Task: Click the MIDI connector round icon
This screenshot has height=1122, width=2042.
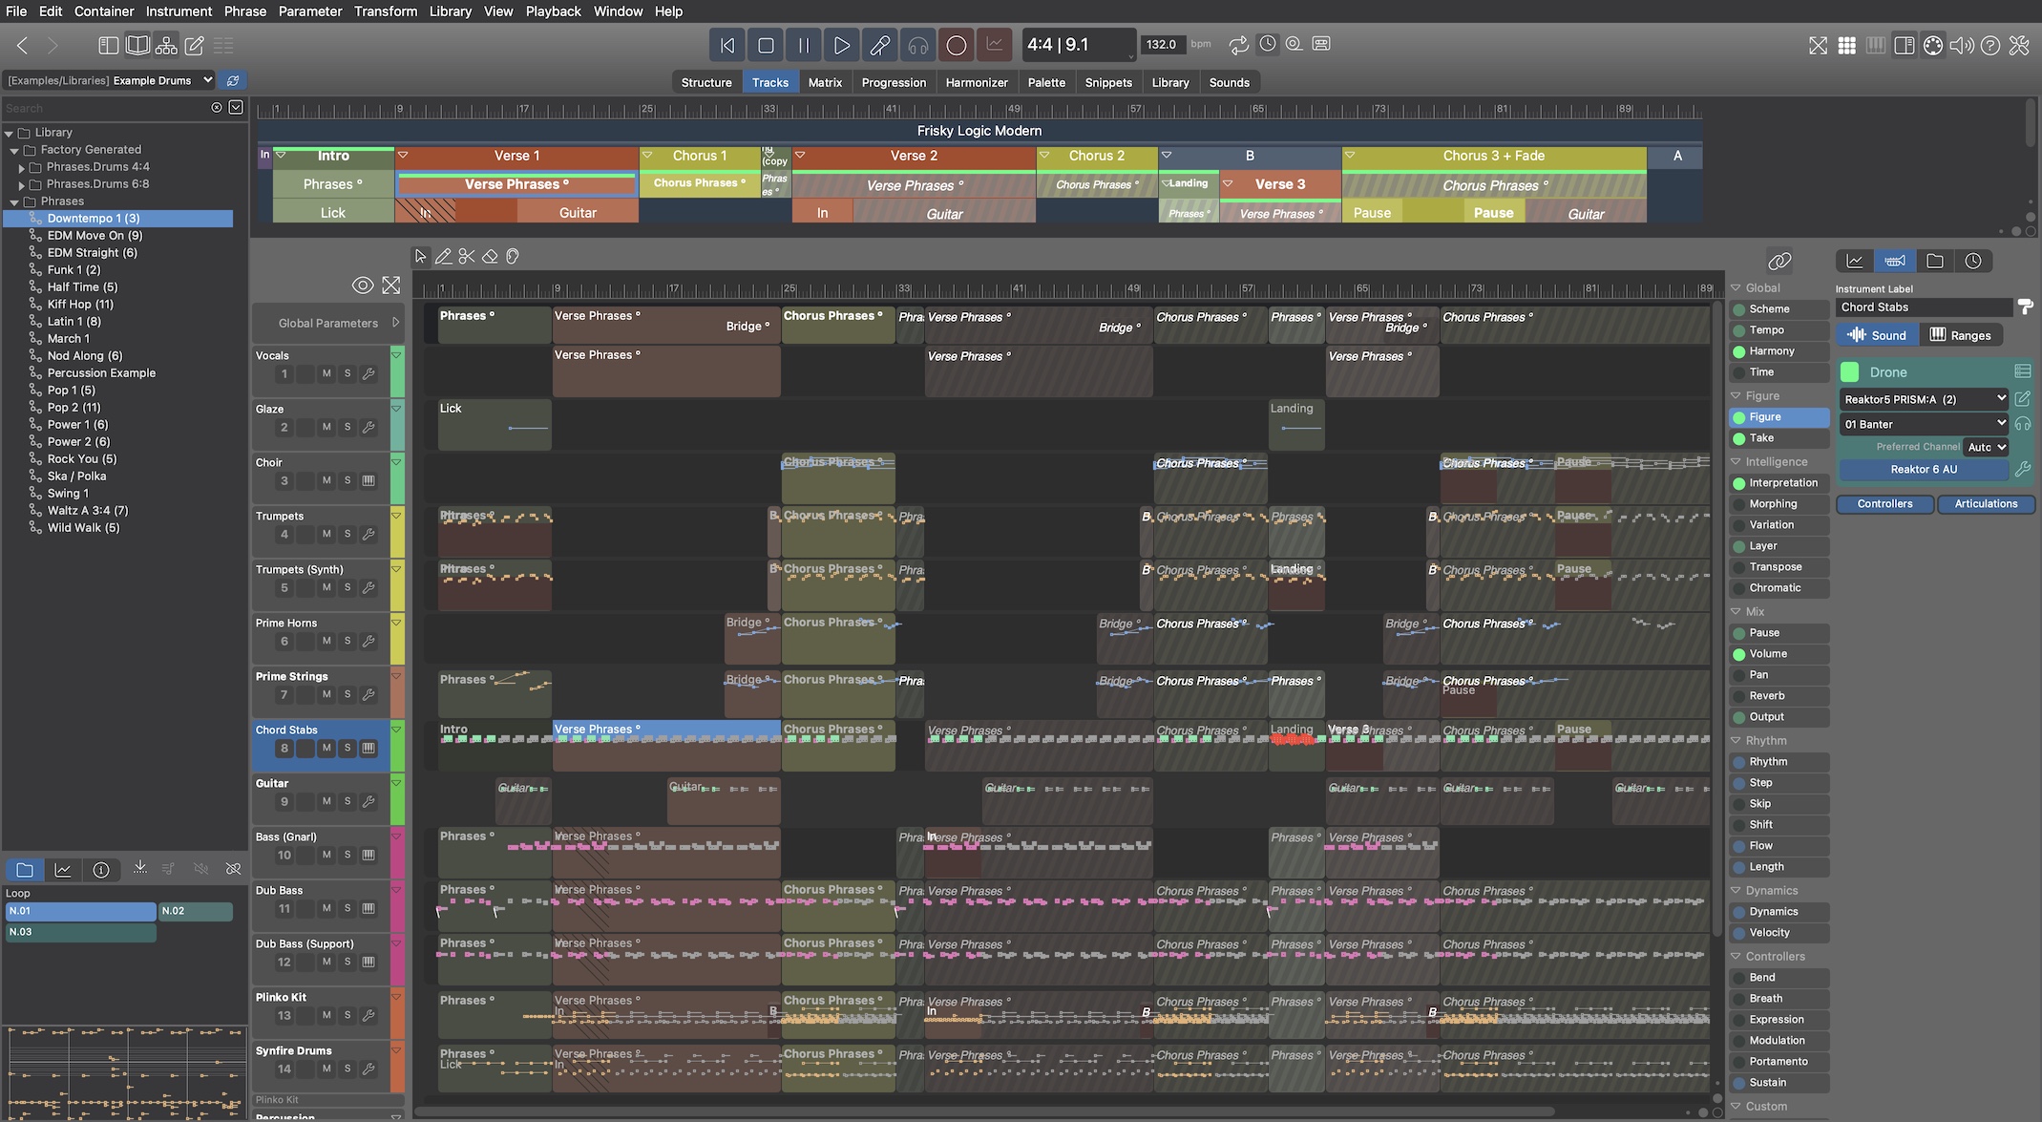Action: point(1933,45)
